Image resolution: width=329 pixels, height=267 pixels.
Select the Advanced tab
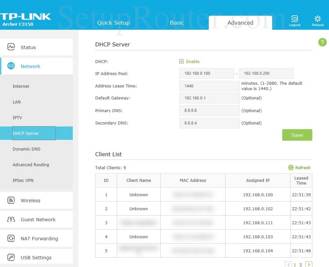pos(240,23)
